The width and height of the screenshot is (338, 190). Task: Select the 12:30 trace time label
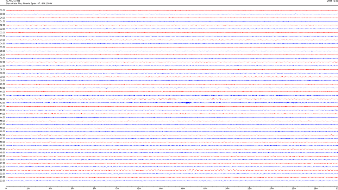pos(2,103)
